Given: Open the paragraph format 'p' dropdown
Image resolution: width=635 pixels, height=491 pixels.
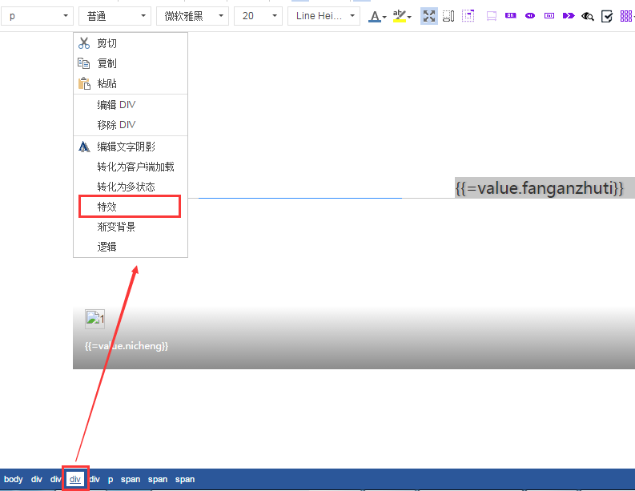Looking at the screenshot, I should pos(38,16).
